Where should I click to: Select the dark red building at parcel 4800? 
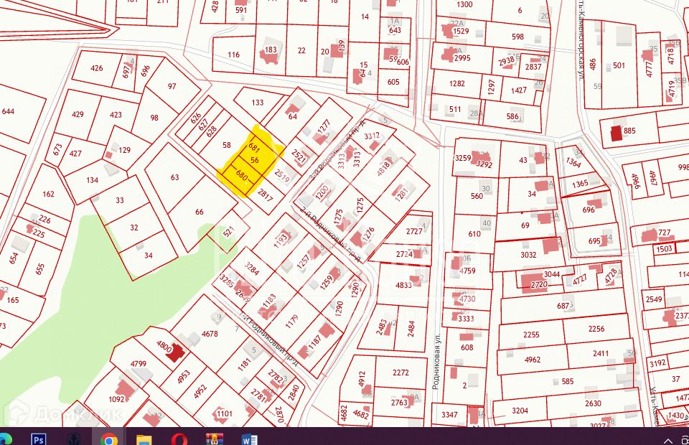tap(175, 350)
